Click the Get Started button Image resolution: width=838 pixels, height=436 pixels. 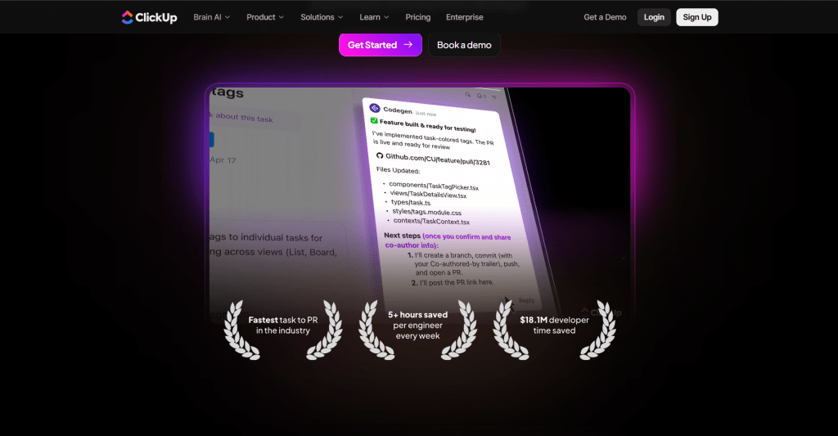coord(381,45)
